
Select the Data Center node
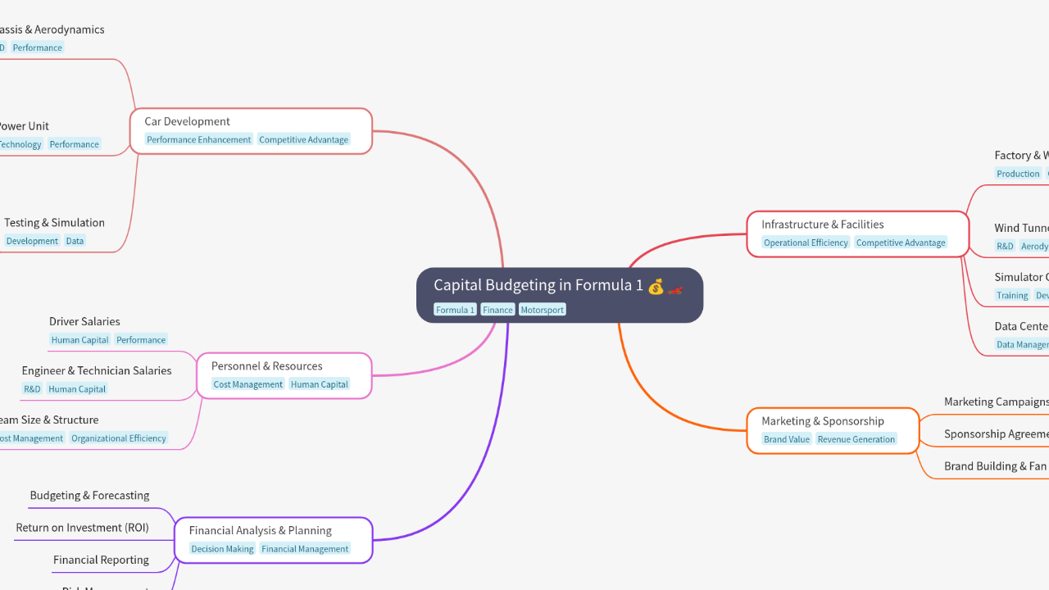(1021, 327)
